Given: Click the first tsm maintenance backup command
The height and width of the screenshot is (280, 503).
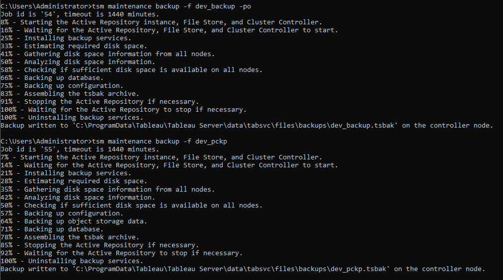Looking at the screenshot, I should [x=171, y=6].
